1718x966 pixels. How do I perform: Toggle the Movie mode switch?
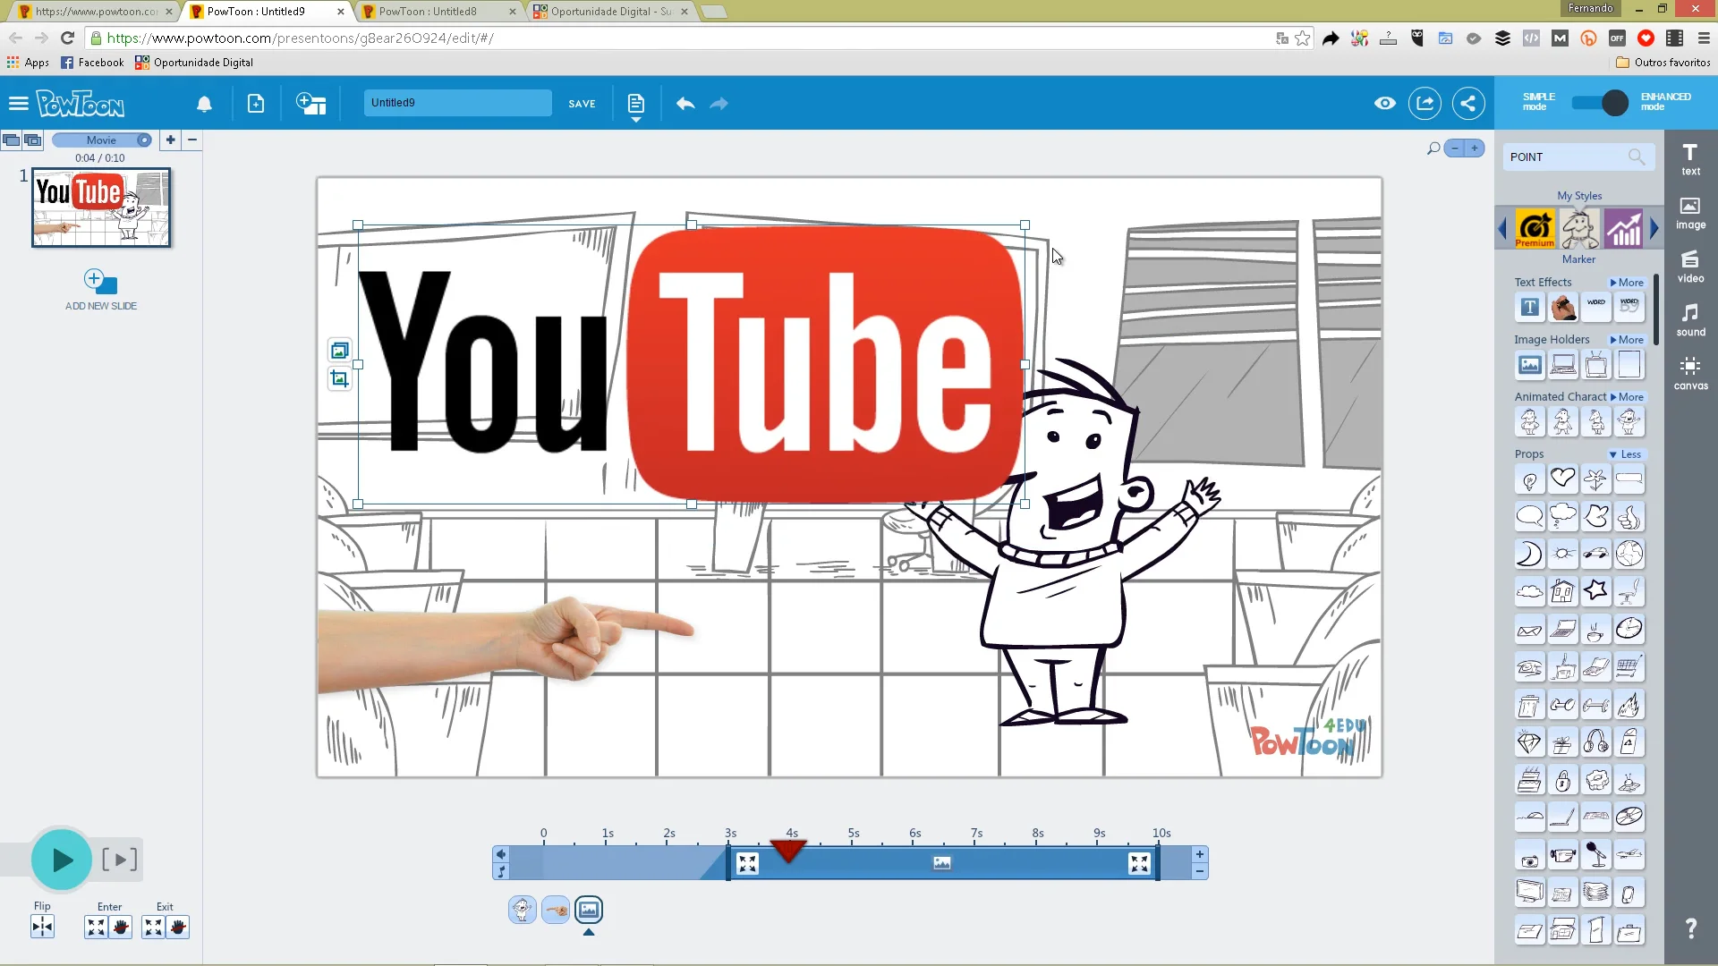tap(143, 140)
